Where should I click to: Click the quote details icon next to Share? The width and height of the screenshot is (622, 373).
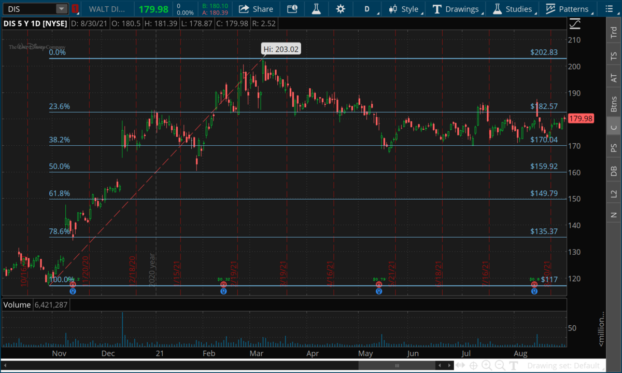292,9
